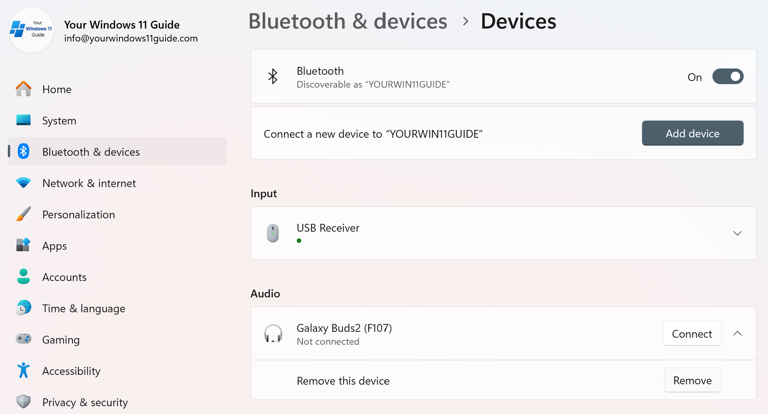The height and width of the screenshot is (414, 768).
Task: Open the Home settings page
Action: click(23, 89)
